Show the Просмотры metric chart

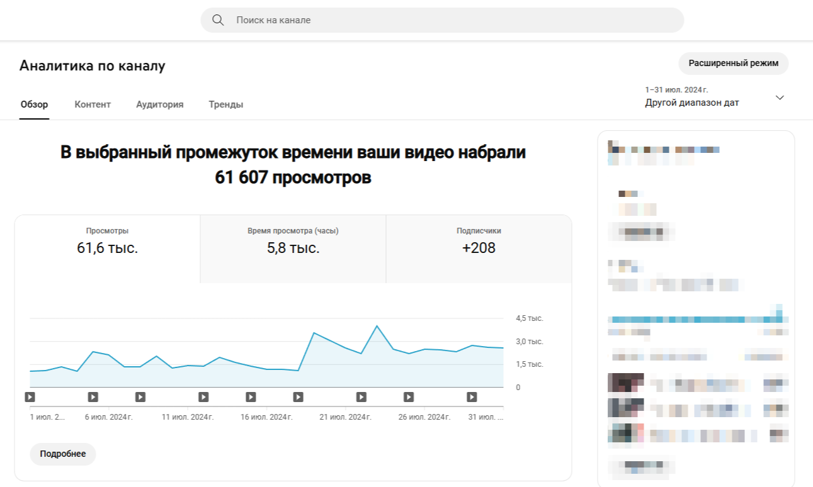108,249
